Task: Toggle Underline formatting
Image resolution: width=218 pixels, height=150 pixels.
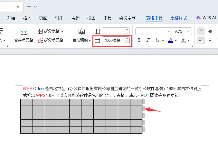Action: [158, 40]
